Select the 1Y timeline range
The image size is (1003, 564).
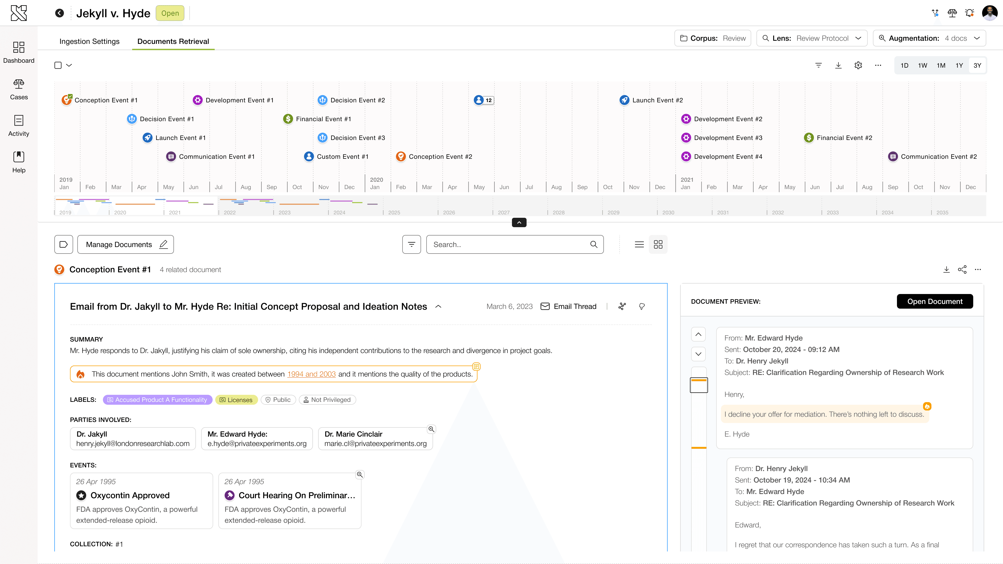pos(959,65)
